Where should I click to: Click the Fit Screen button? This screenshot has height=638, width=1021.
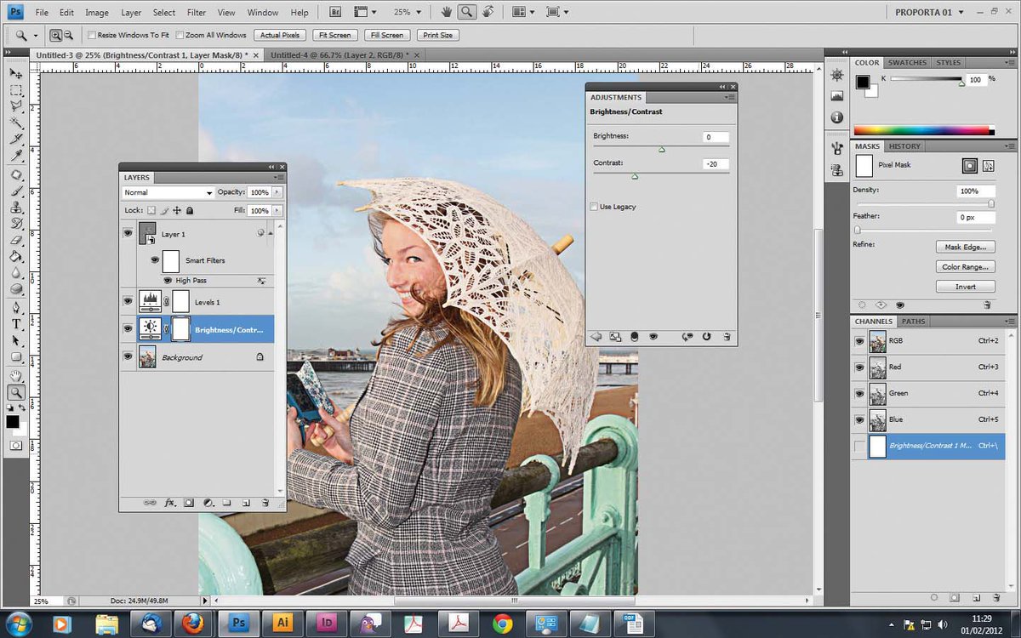[334, 35]
